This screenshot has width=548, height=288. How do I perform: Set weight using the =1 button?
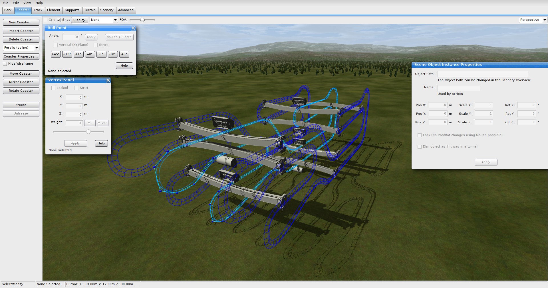pyautogui.click(x=90, y=123)
